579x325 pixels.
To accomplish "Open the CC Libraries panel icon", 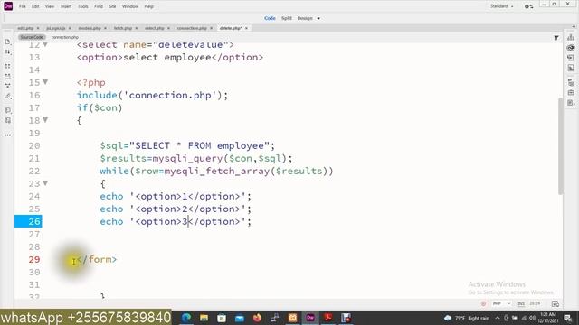I will coord(571,48).
